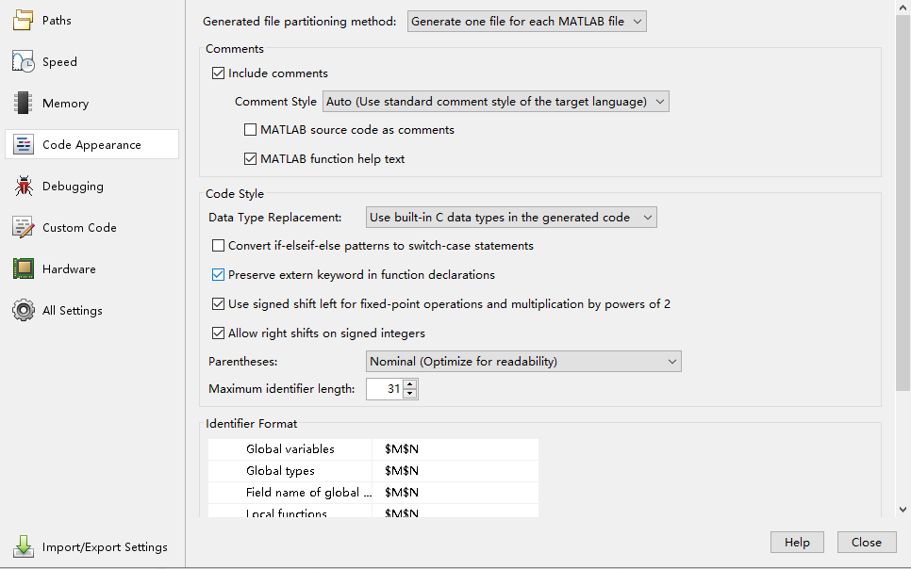911x569 pixels.
Task: Select the Code Appearance icon
Action: tap(24, 145)
